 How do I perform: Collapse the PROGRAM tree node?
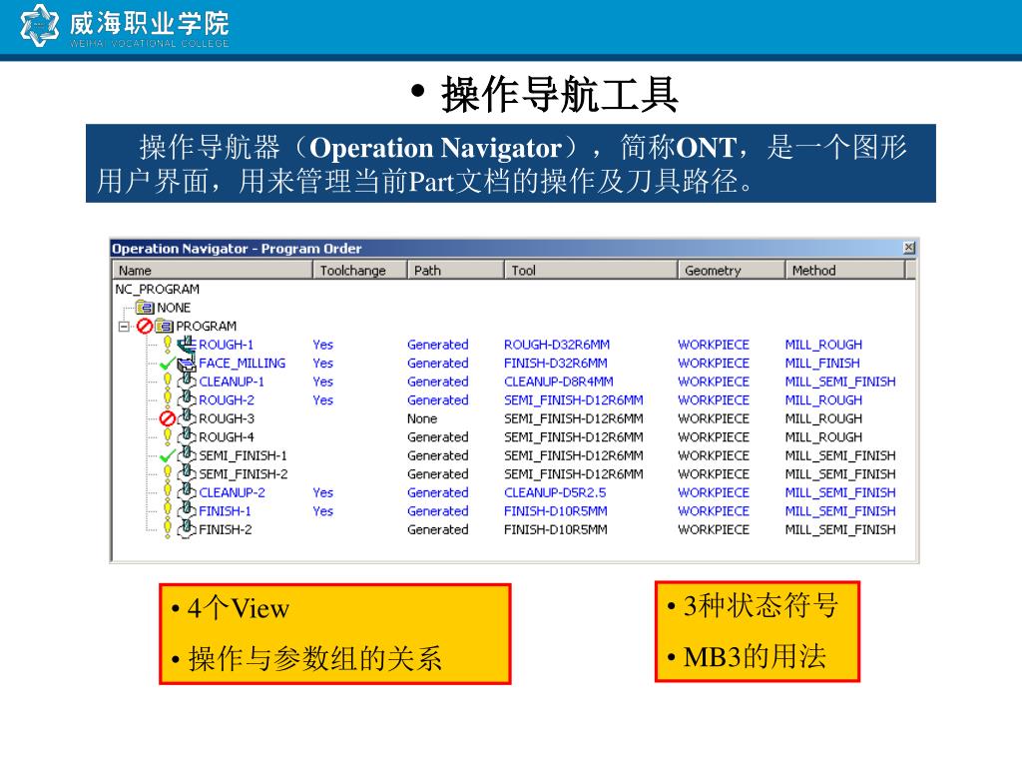coord(124,327)
